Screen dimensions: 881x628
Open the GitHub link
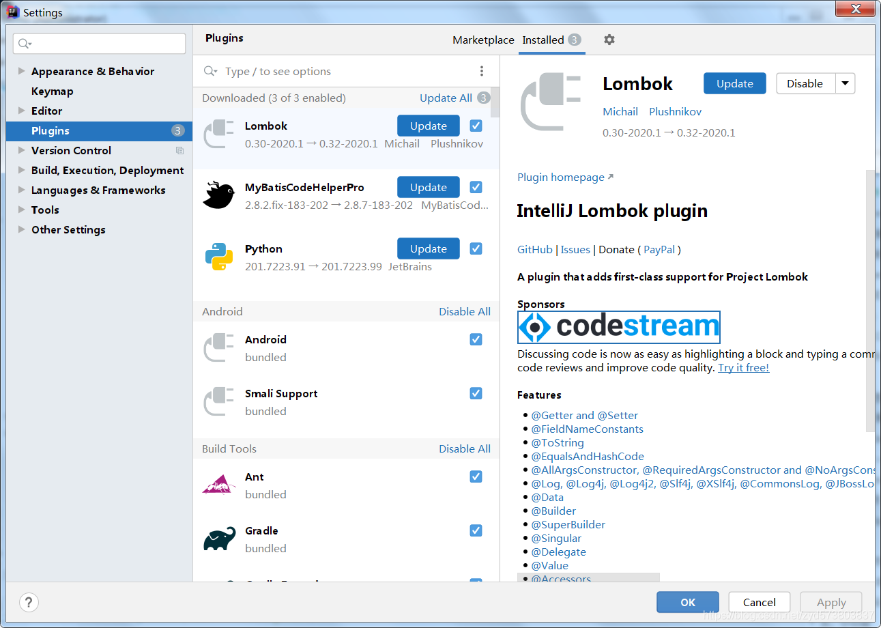coord(535,249)
